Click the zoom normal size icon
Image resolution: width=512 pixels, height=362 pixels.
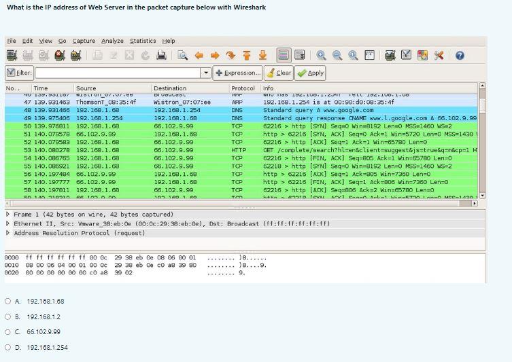[353, 55]
